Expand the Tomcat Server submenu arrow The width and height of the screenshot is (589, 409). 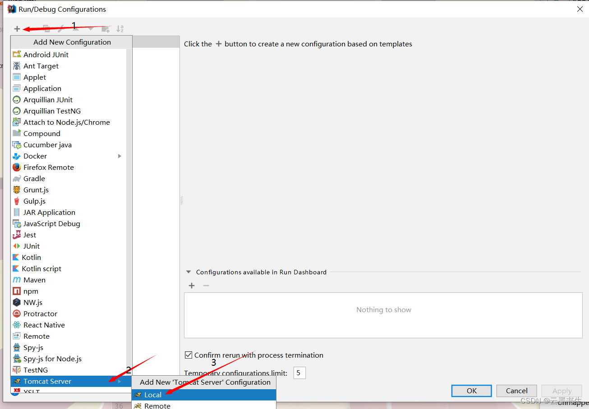coord(120,381)
